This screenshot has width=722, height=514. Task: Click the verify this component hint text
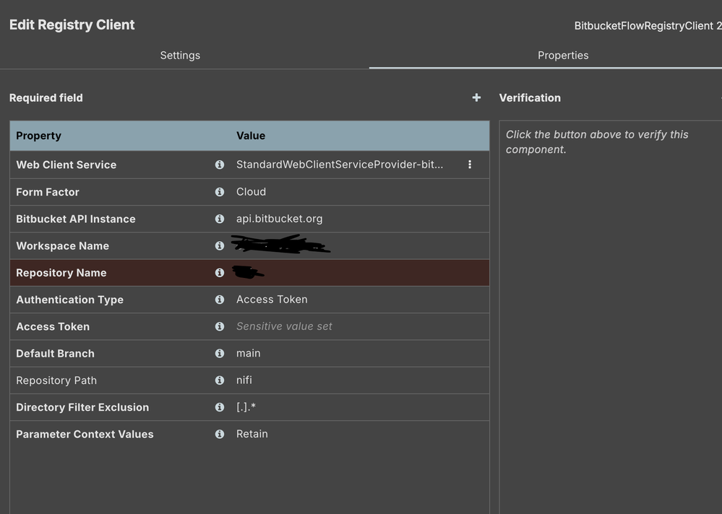pos(597,141)
